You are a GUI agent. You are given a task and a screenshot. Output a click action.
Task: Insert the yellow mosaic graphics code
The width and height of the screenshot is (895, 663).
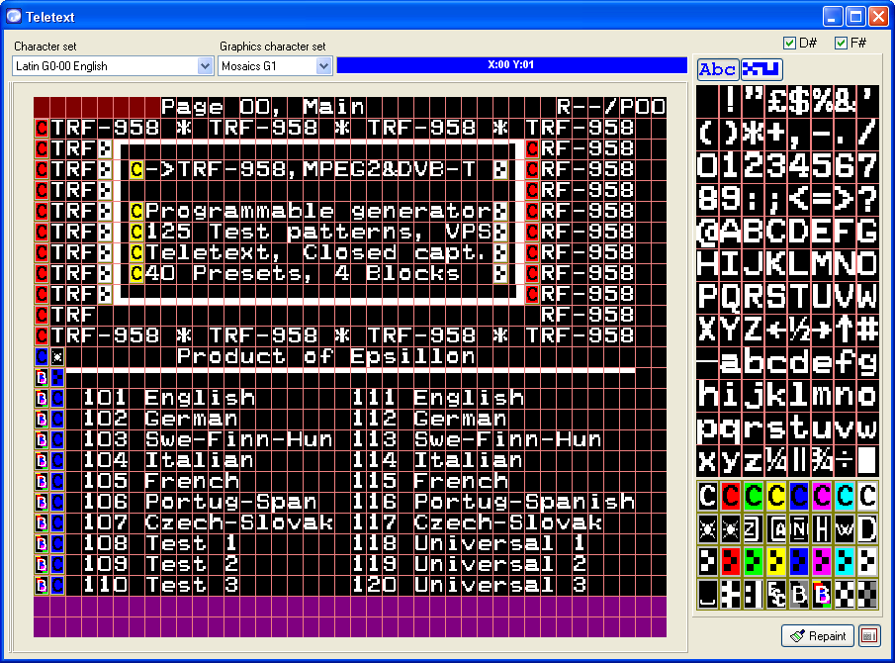776,562
